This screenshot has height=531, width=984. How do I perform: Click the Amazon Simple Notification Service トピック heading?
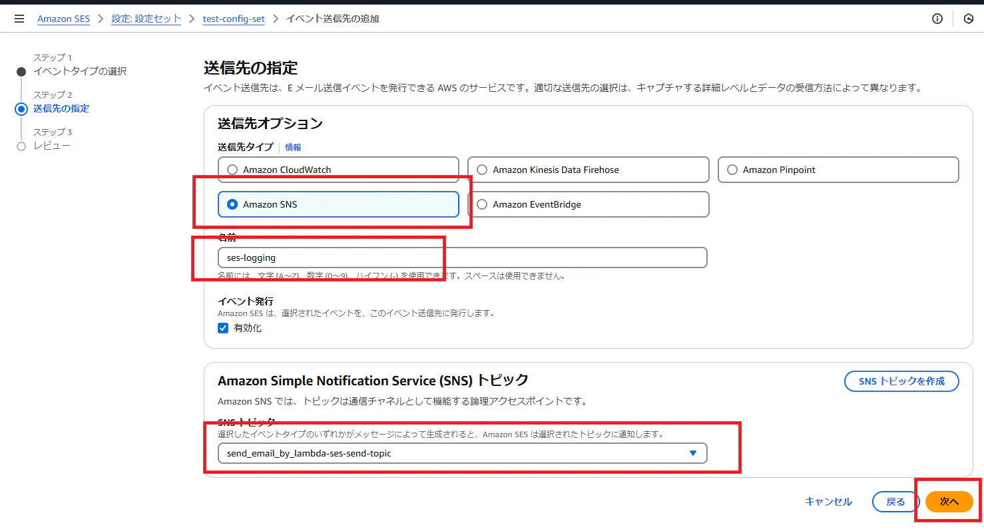pos(373,381)
